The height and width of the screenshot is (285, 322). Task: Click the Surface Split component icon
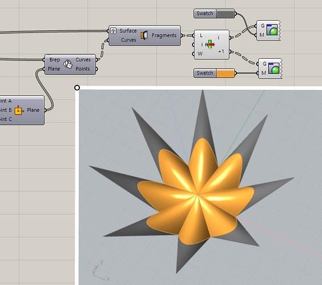coord(144,35)
